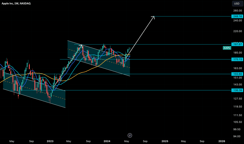Click the AAPL symbol label
This screenshot has height=144, width=244.
(227, 48)
